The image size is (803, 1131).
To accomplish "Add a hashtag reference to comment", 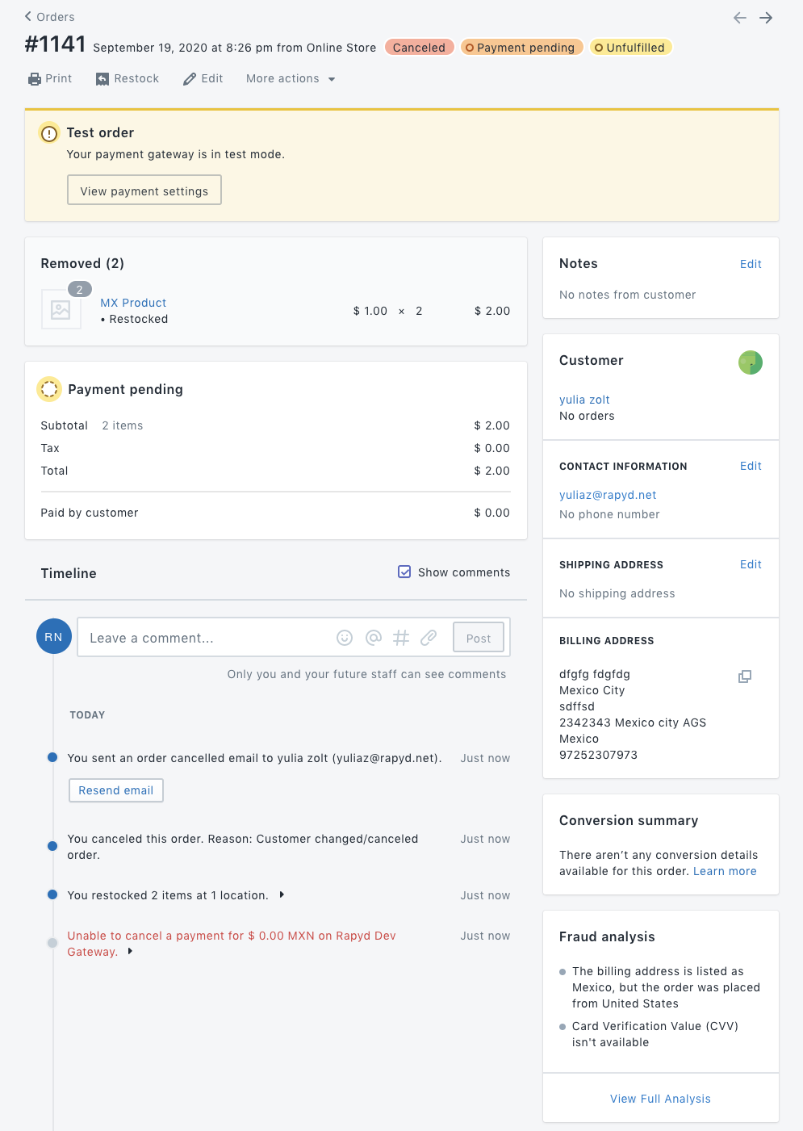I will coord(401,638).
